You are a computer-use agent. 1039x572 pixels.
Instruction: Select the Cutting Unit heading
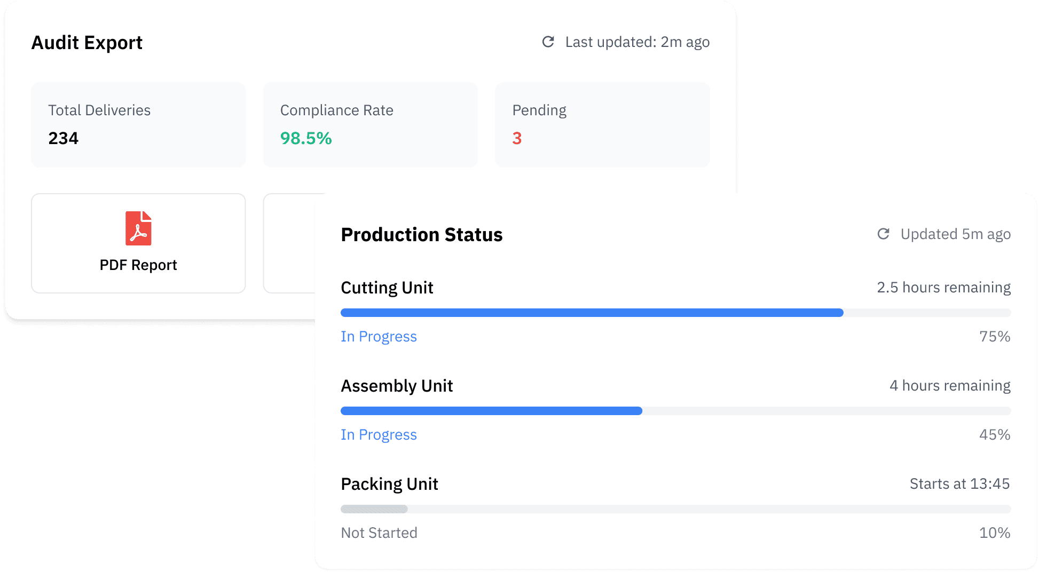(387, 288)
